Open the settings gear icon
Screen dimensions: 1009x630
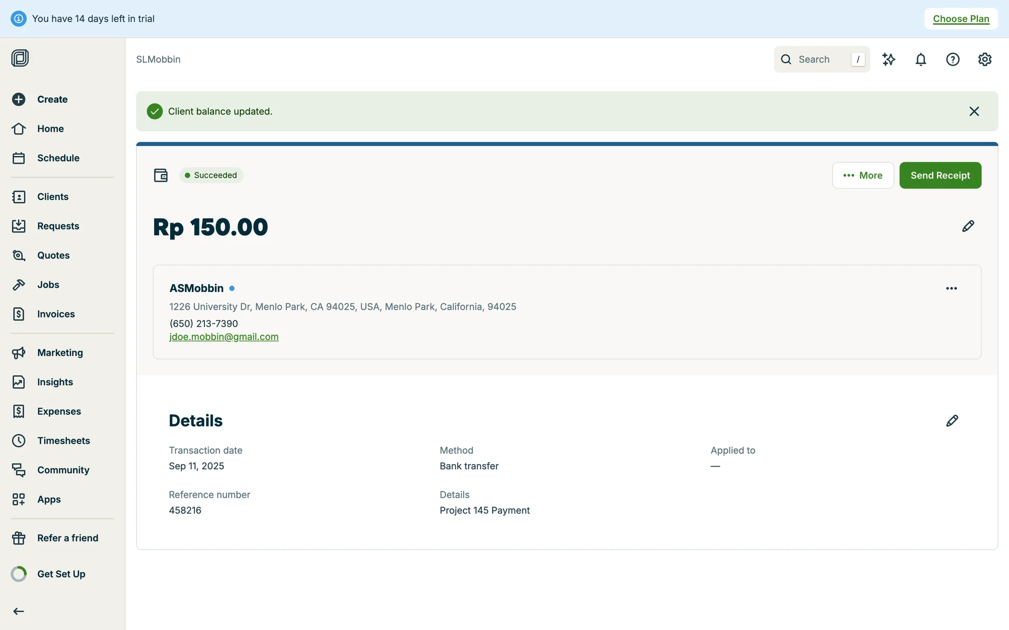985,59
